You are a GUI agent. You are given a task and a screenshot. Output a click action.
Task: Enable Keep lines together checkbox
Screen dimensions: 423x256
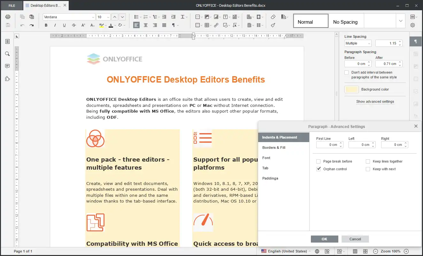click(368, 162)
